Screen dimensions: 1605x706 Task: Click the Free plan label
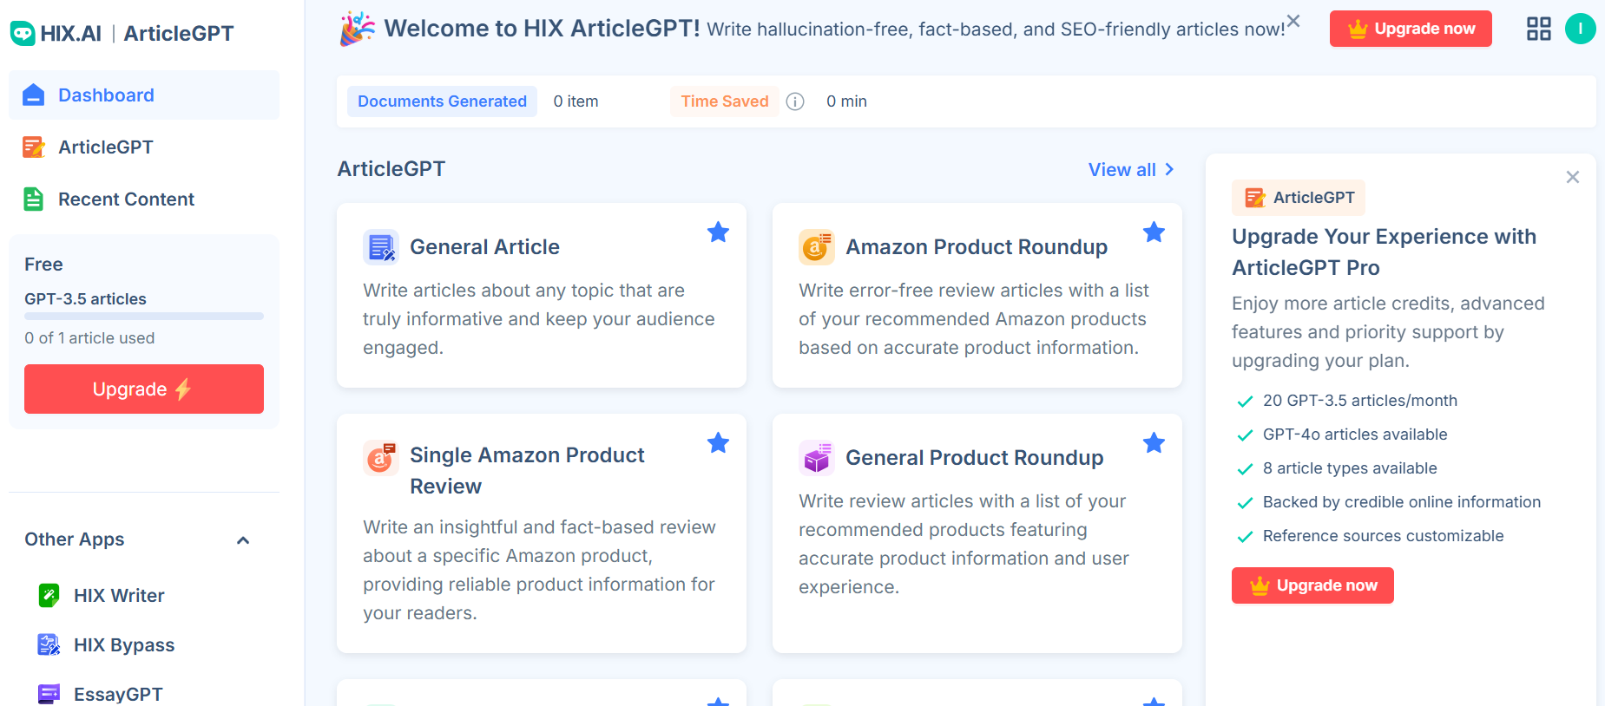click(x=43, y=265)
